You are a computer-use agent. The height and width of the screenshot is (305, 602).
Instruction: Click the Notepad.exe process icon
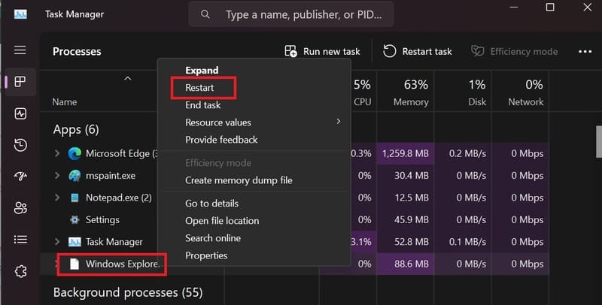click(74, 198)
